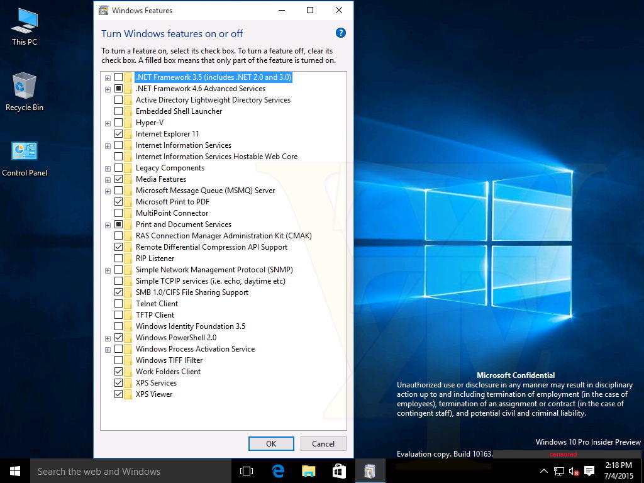This screenshot has width=644, height=483.
Task: Show hidden system tray icons chevron
Action: (x=543, y=470)
